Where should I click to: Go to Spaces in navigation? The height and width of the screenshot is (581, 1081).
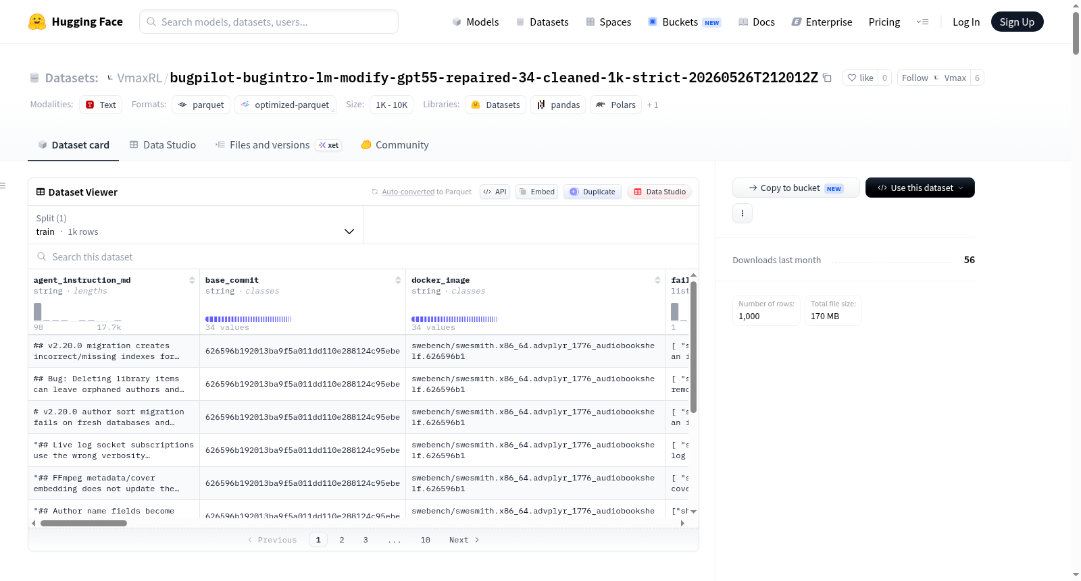click(x=608, y=22)
